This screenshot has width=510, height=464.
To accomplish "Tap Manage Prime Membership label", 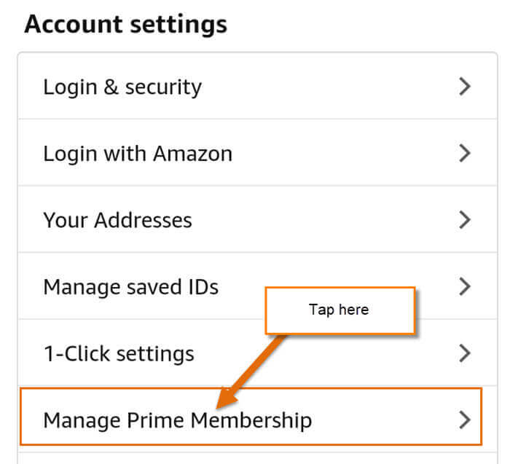I will click(178, 420).
